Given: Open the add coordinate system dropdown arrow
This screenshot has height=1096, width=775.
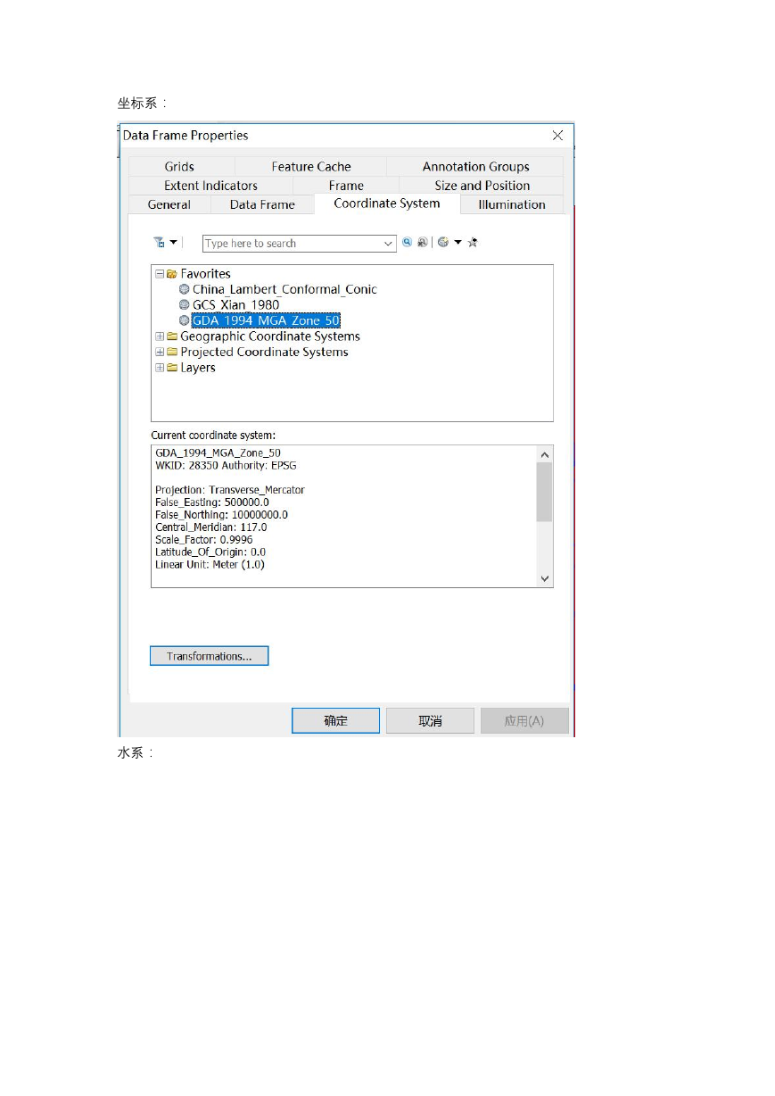Looking at the screenshot, I should pyautogui.click(x=458, y=243).
